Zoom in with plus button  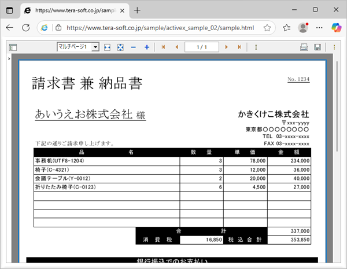(147, 47)
